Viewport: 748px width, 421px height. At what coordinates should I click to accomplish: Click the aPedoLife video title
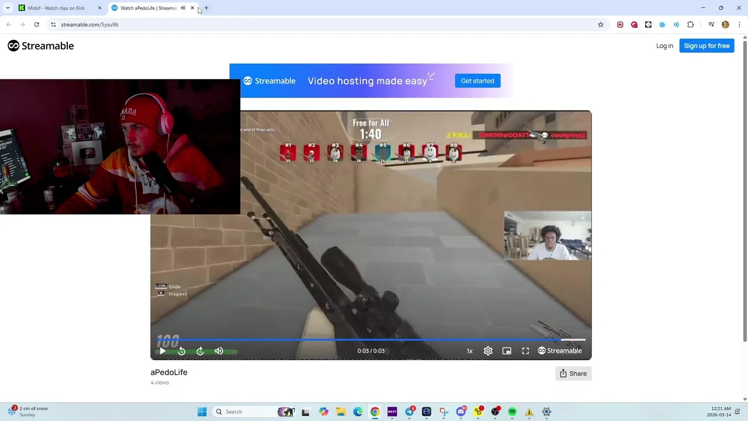[x=169, y=372]
